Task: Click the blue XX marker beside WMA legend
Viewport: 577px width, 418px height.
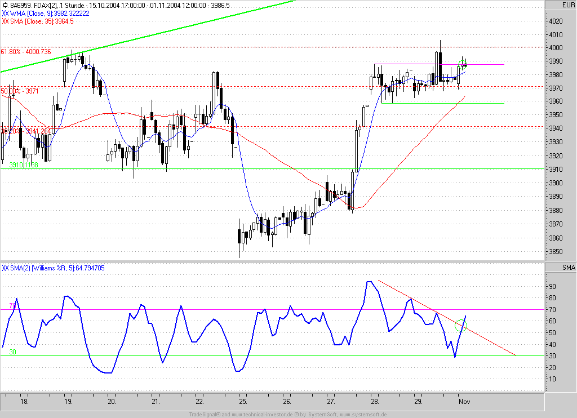Action: 5,13
